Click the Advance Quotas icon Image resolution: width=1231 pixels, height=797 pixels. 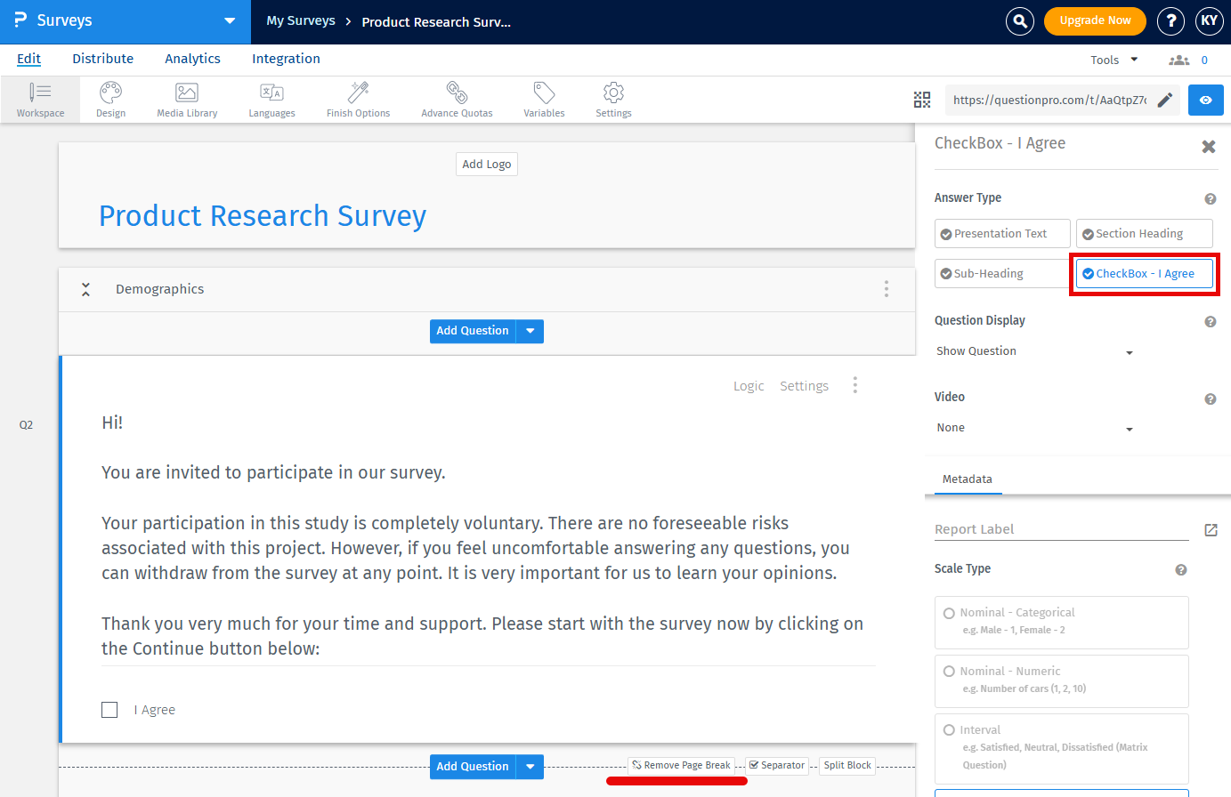click(456, 99)
